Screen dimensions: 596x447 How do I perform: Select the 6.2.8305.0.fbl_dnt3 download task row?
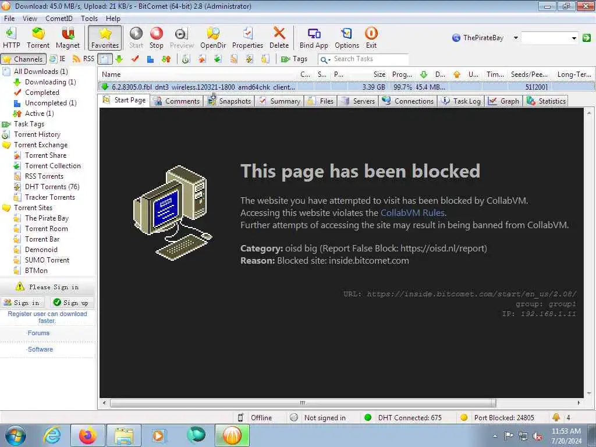[346, 87]
